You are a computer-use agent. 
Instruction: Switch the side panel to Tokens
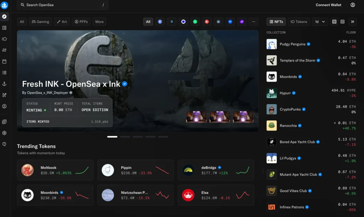(299, 22)
